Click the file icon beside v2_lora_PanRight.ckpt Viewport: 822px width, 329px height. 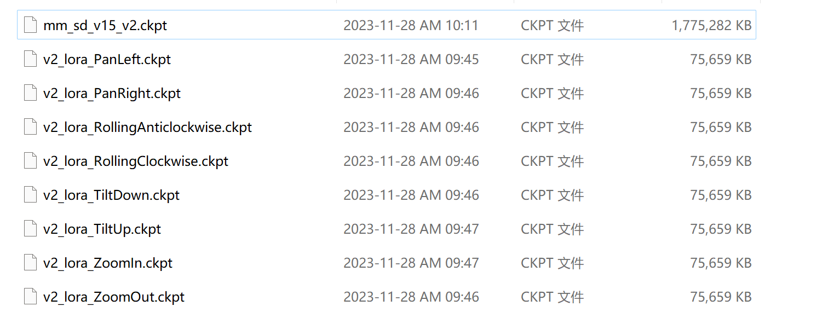pyautogui.click(x=30, y=93)
